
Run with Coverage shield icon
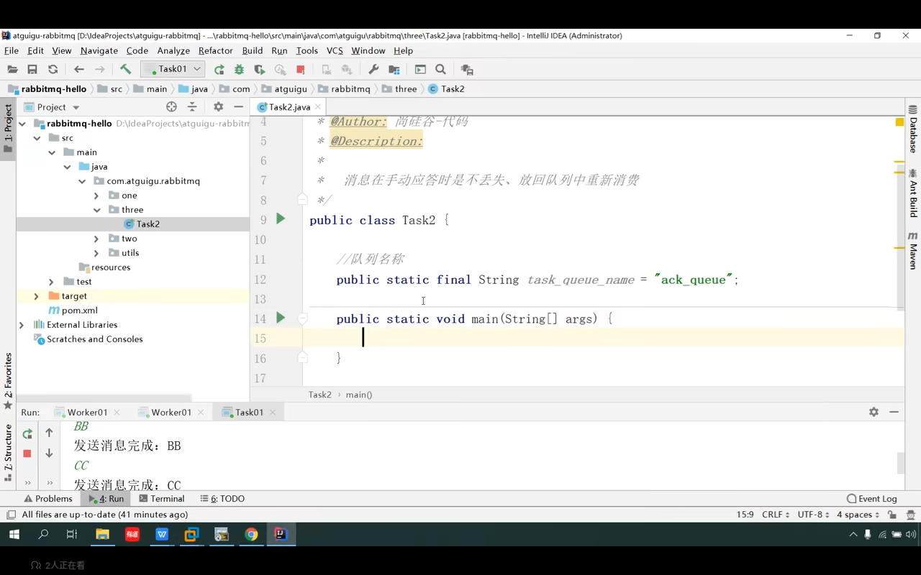click(x=260, y=70)
